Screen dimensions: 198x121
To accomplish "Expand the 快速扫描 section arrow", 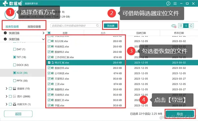I will point(44,33).
